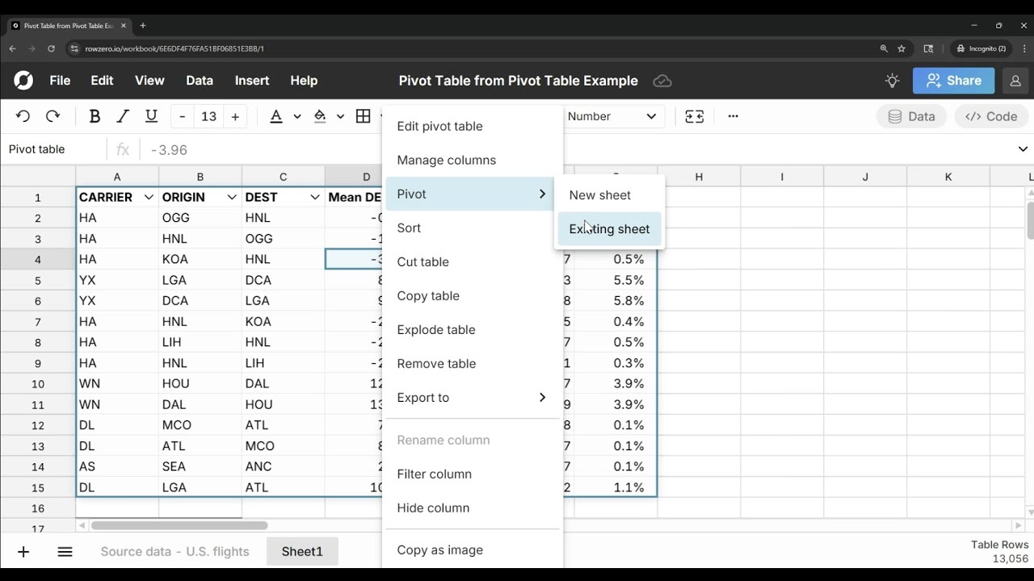Click the borders grid icon
This screenshot has height=581, width=1034.
pyautogui.click(x=363, y=116)
